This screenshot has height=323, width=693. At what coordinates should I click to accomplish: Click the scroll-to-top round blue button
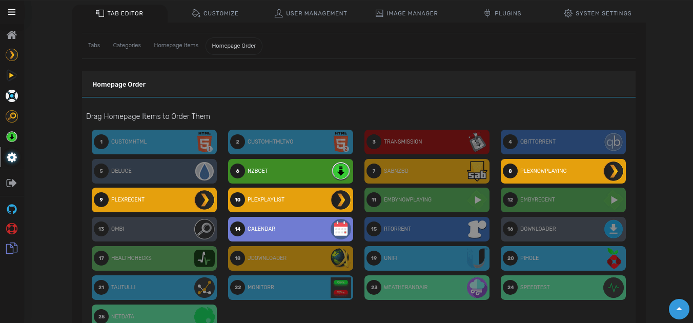679,309
